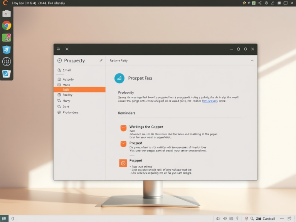
Task: Select Actonty in the sidebar
Action: pos(68,79)
